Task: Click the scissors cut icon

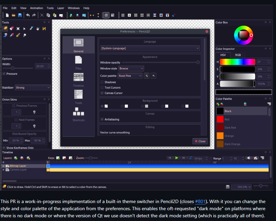Action: (42, 15)
